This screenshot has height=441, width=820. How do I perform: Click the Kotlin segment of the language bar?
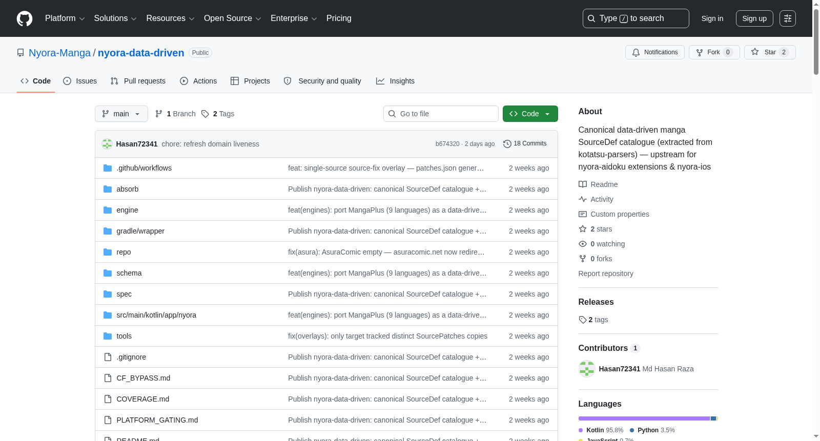coord(644,418)
